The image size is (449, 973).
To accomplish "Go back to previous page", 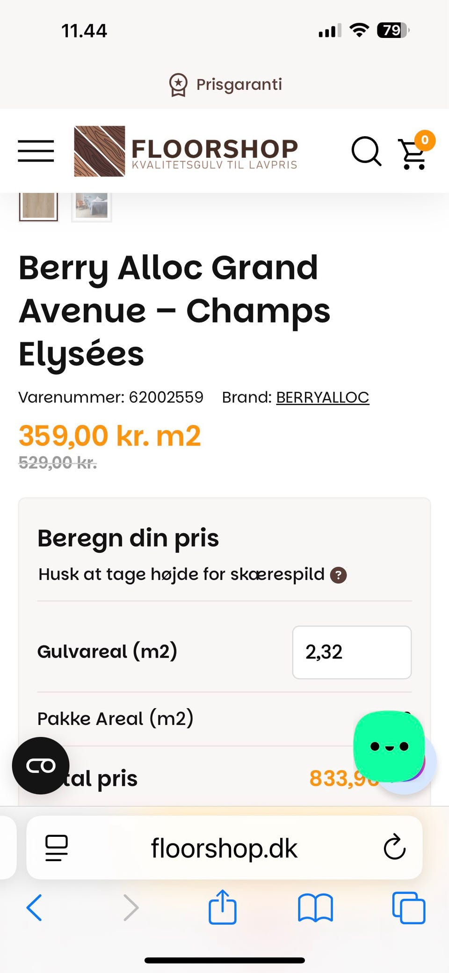I will [x=35, y=907].
